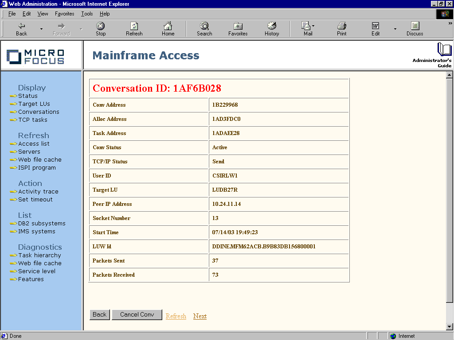
Task: Click the Discuss toolbar icon
Action: click(415, 26)
